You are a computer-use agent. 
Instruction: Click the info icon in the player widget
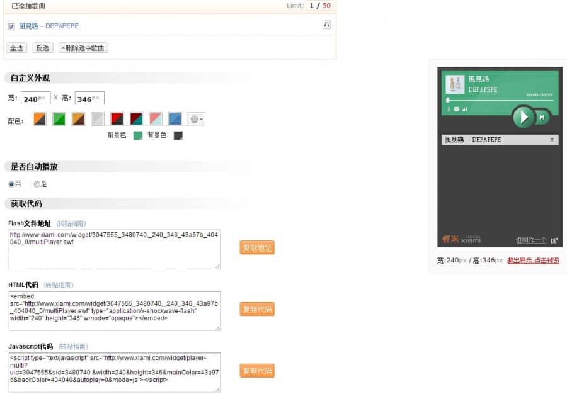(449, 109)
